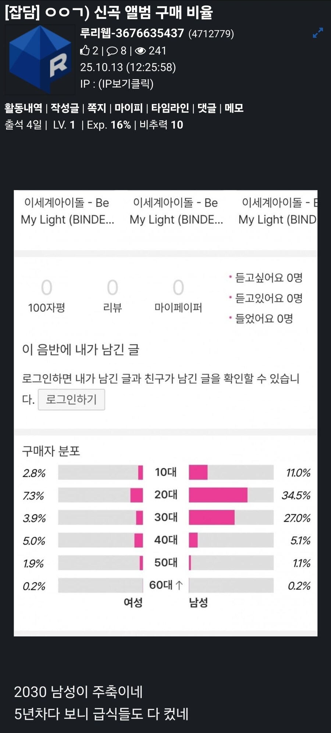Viewport: 331px width, 733px height.
Task: Click the author name 루리웹-3676635437
Action: [132, 33]
